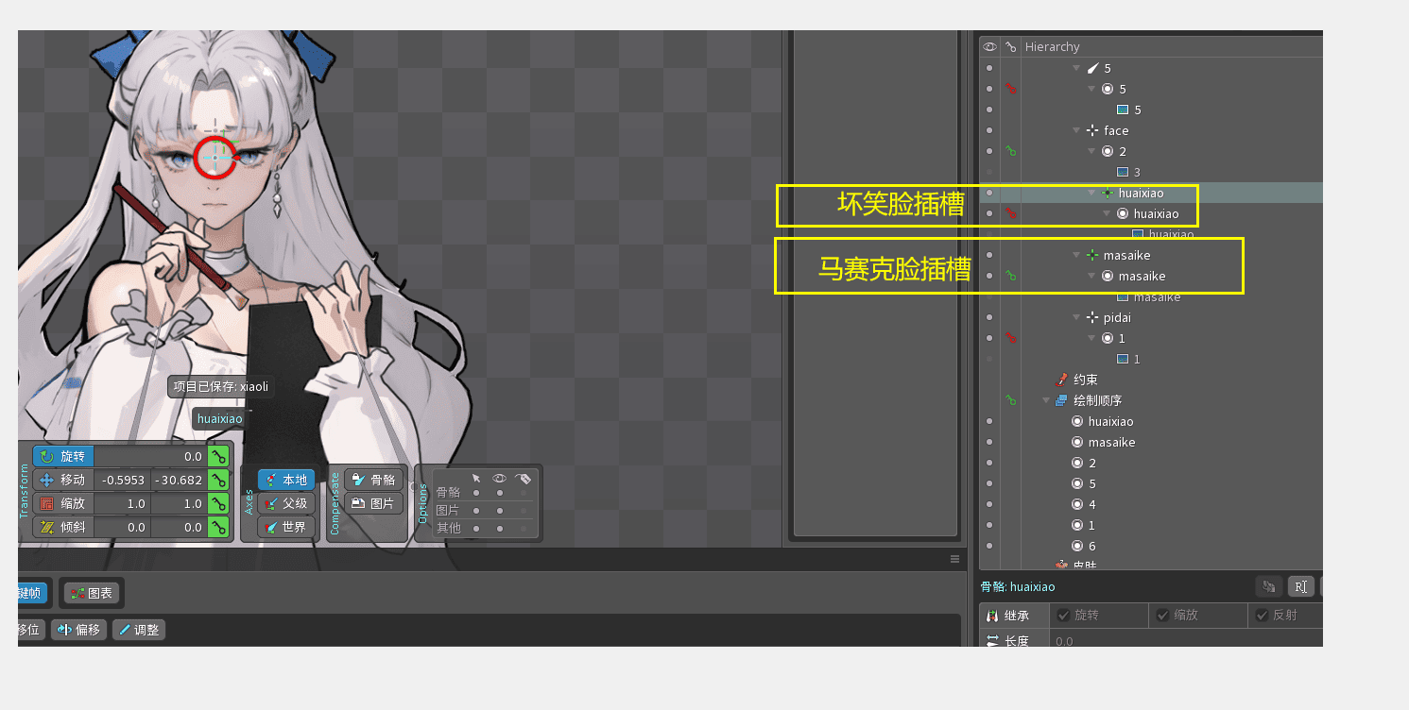The height and width of the screenshot is (710, 1409).
Task: Click the green key icon beside rotation value
Action: [x=219, y=456]
